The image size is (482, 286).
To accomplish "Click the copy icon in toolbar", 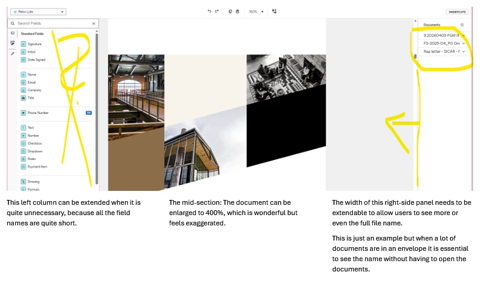I will pos(230,12).
